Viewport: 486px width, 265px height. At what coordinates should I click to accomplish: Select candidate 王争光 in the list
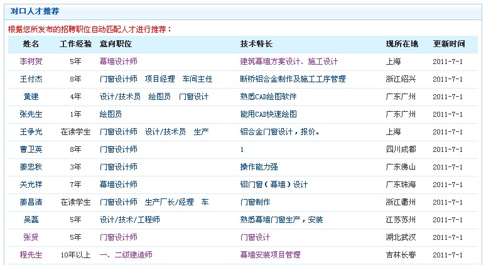(31, 132)
